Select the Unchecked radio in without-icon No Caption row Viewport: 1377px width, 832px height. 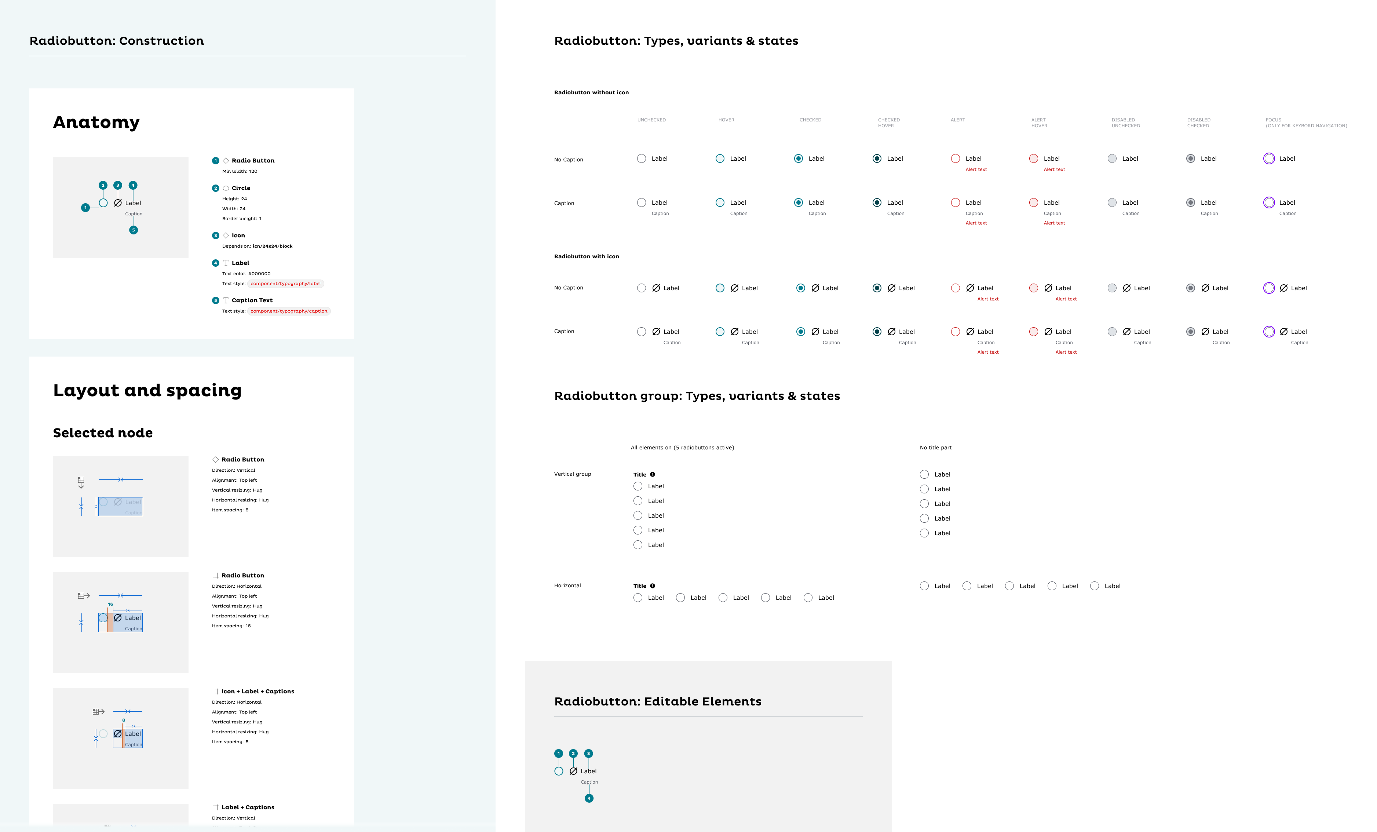click(642, 159)
